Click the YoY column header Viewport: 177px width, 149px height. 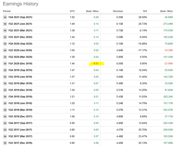click(145, 11)
